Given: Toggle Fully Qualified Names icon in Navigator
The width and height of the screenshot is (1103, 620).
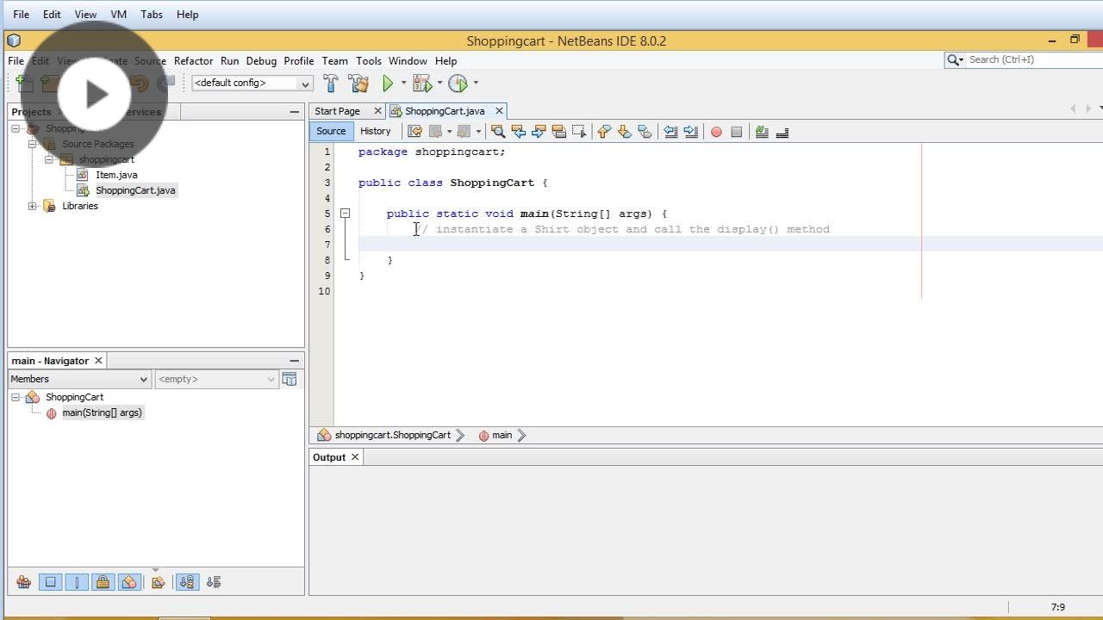Looking at the screenshot, I should click(158, 582).
